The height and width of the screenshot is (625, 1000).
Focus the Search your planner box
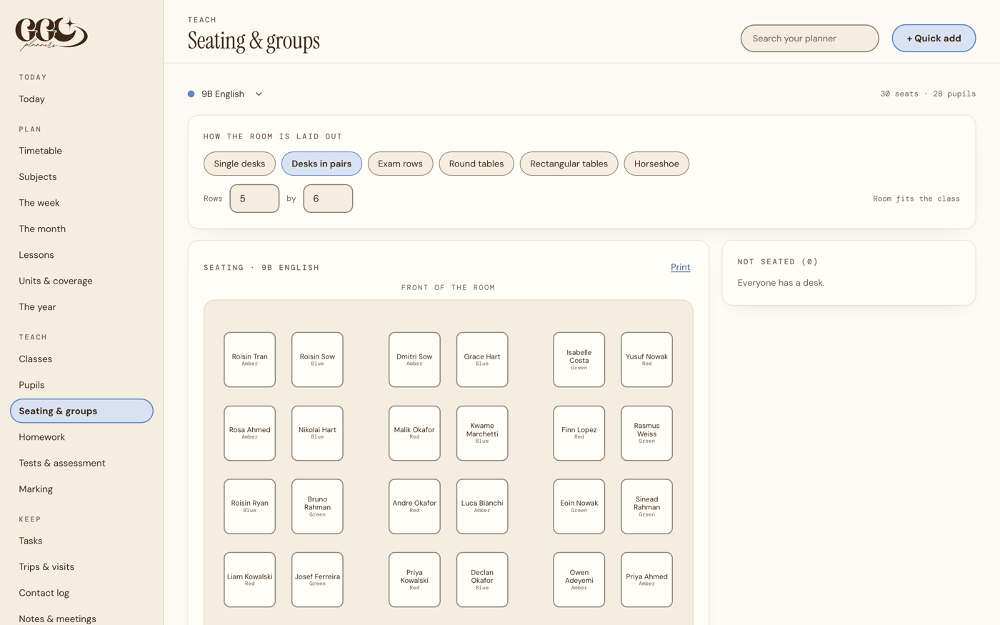tap(809, 39)
